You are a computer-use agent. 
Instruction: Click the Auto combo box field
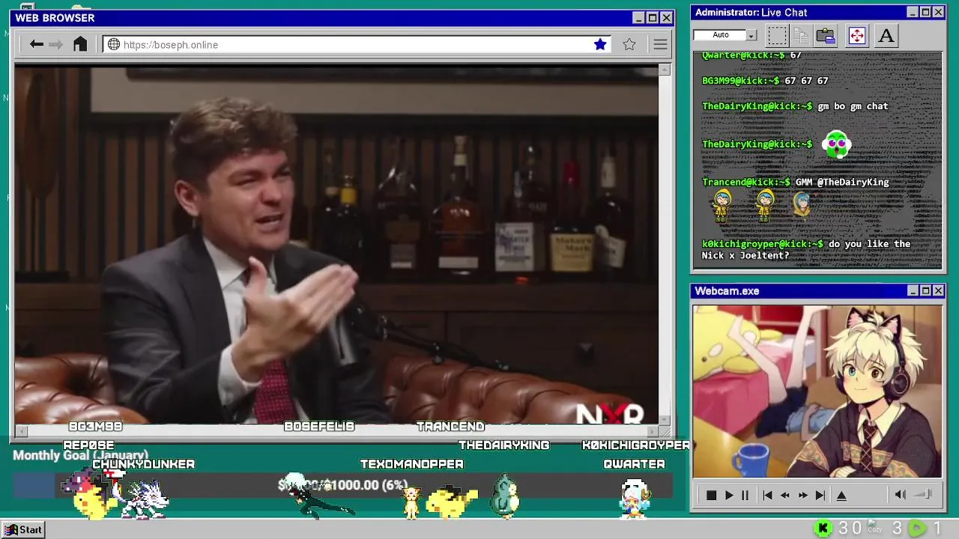724,35
